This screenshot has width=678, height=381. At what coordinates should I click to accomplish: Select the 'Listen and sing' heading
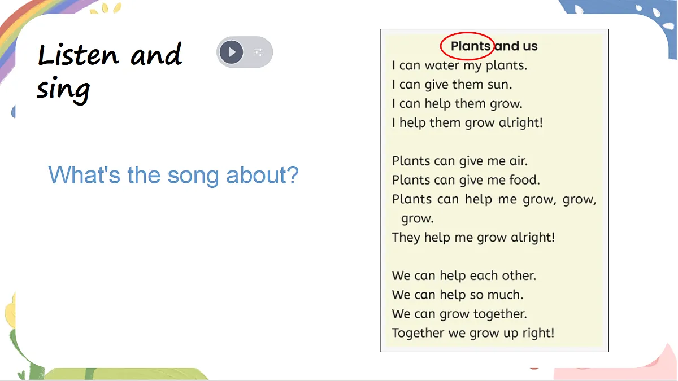tap(110, 72)
